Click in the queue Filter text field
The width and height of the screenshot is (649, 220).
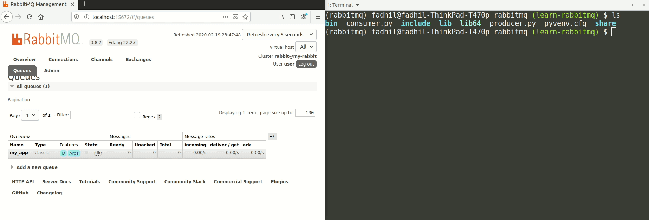[100, 115]
